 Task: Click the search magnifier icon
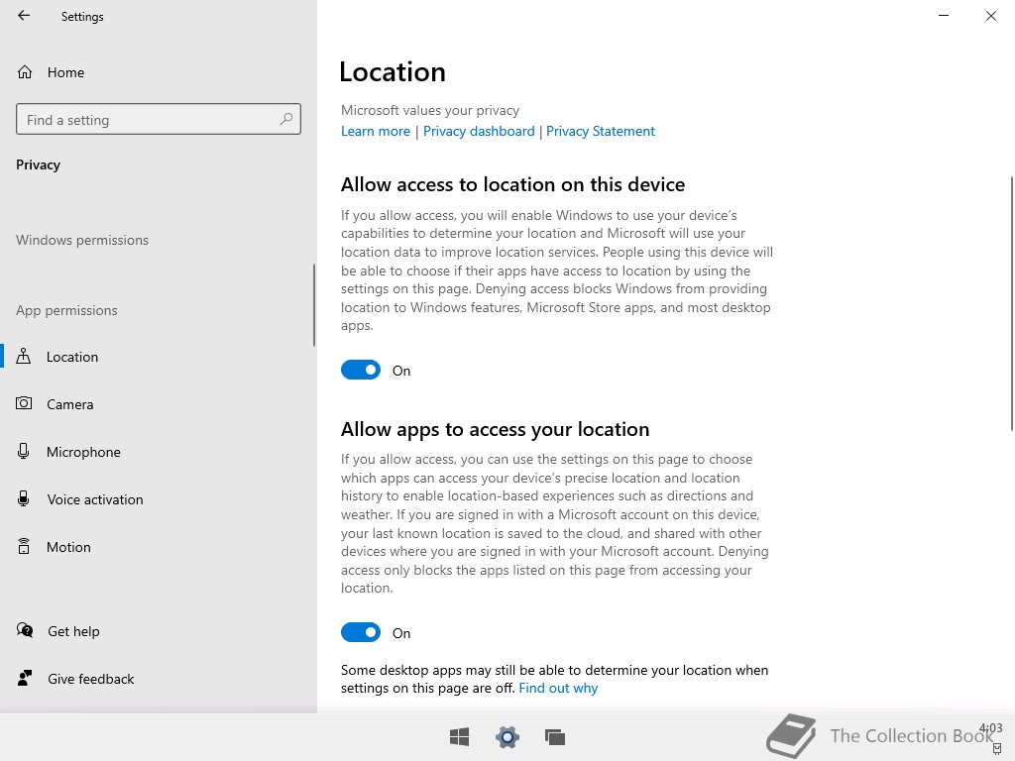pos(286,119)
